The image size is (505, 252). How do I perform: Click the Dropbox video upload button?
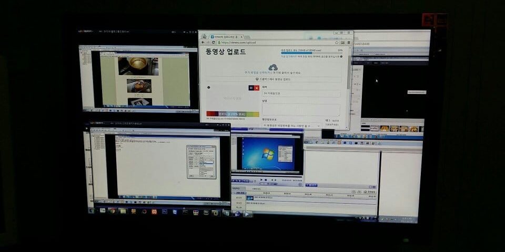tap(273, 79)
